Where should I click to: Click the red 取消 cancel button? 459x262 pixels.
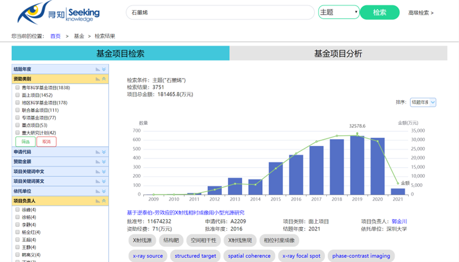46,142
